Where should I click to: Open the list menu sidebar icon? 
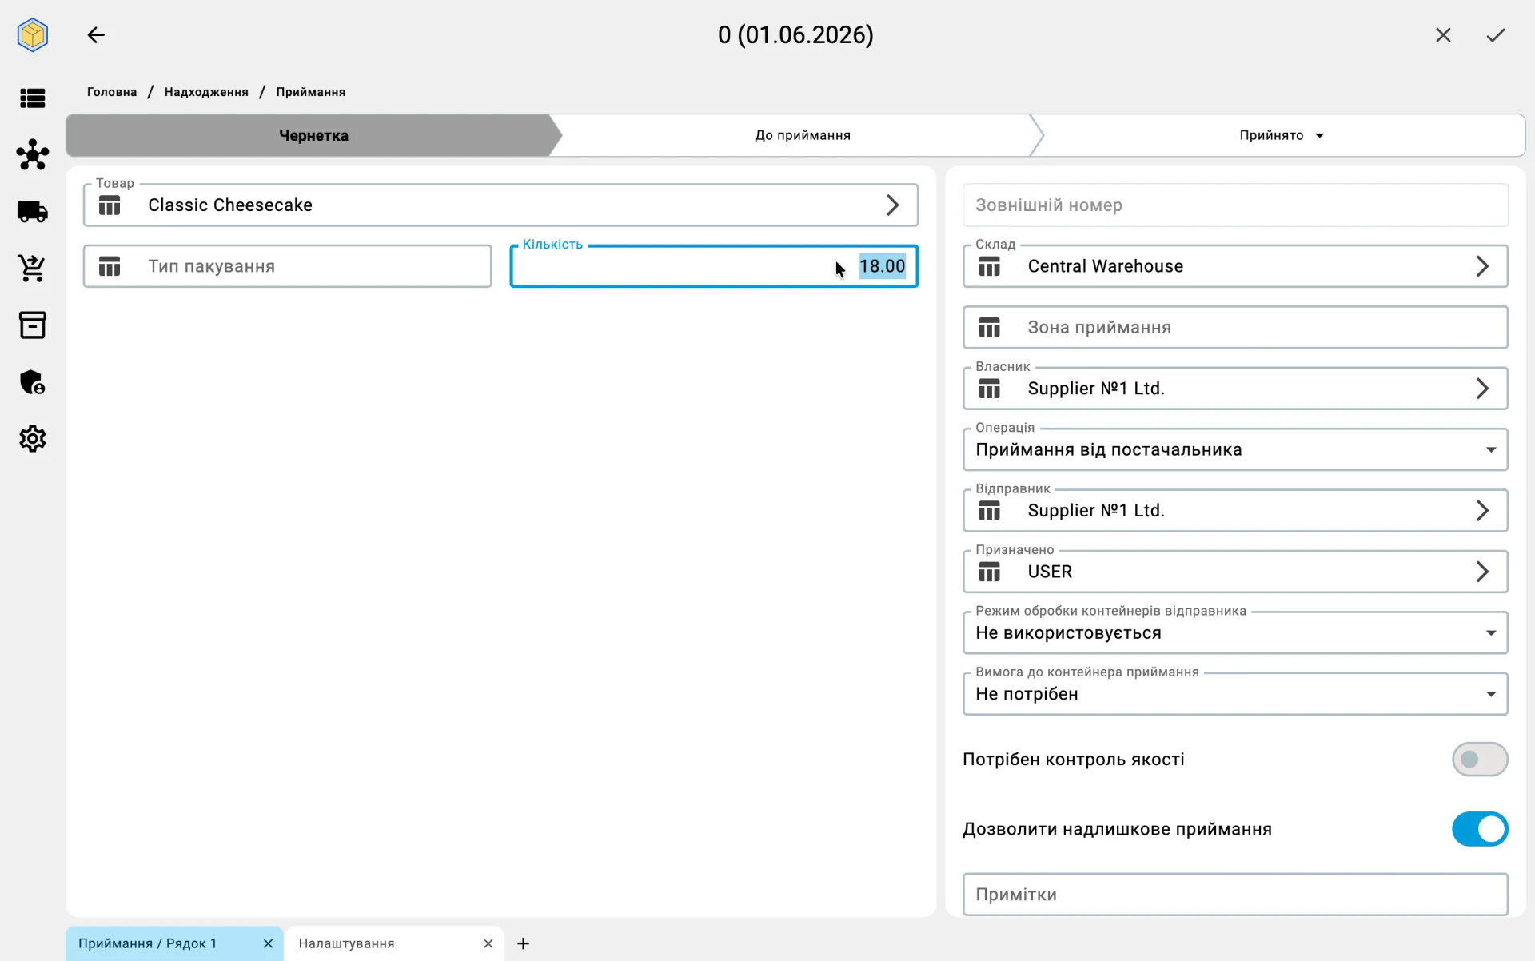(x=33, y=98)
